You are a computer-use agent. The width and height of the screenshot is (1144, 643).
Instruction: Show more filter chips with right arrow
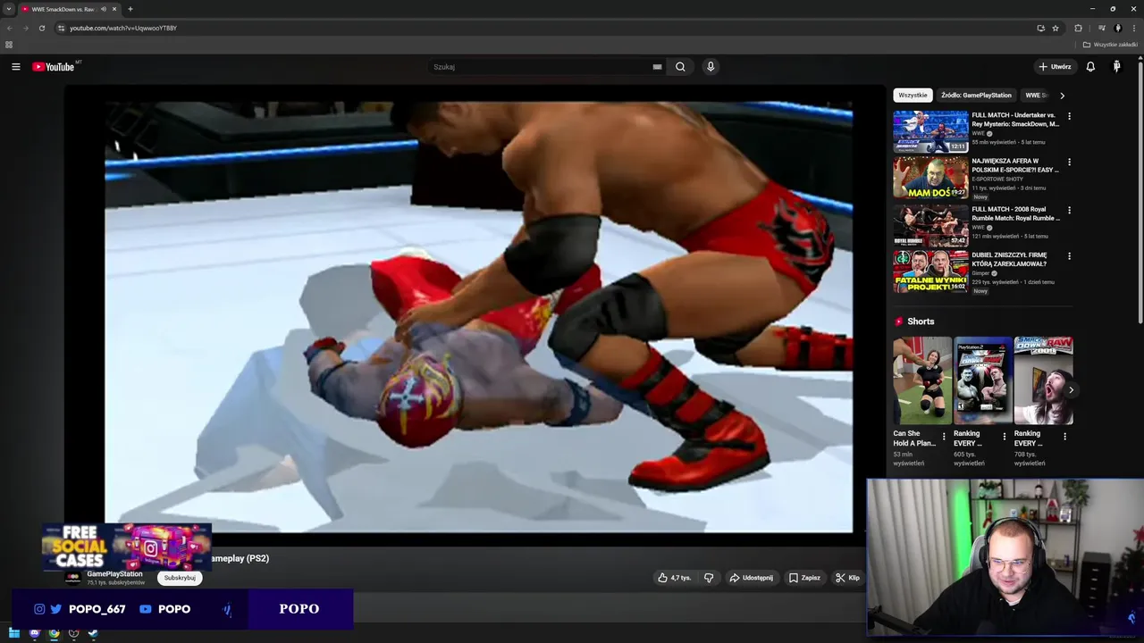(1062, 96)
